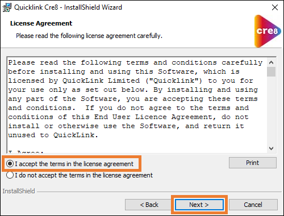The image size is (284, 216).
Task: Click the partially visible 'I Agree:' line
Action: pyautogui.click(x=26, y=152)
